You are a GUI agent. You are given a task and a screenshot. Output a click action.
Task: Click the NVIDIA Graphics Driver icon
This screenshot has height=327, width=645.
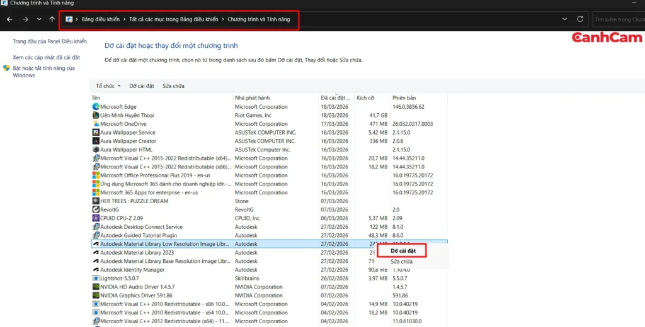96,296
